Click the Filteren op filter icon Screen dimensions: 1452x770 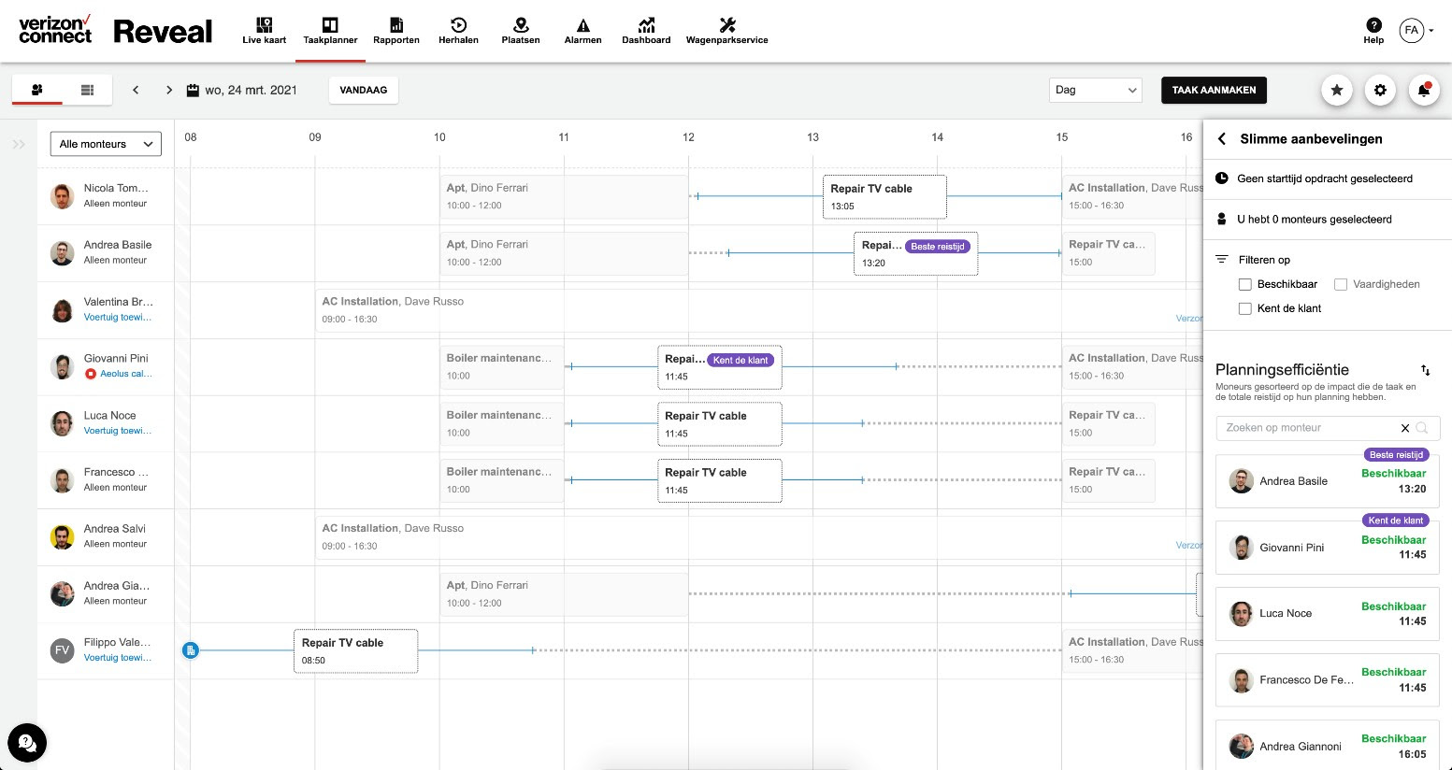tap(1221, 260)
